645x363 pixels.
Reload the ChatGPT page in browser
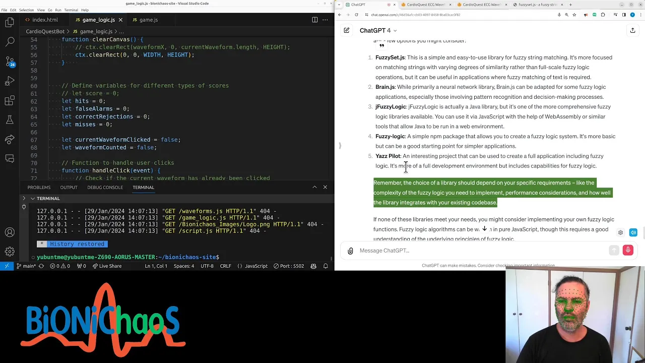point(356,15)
